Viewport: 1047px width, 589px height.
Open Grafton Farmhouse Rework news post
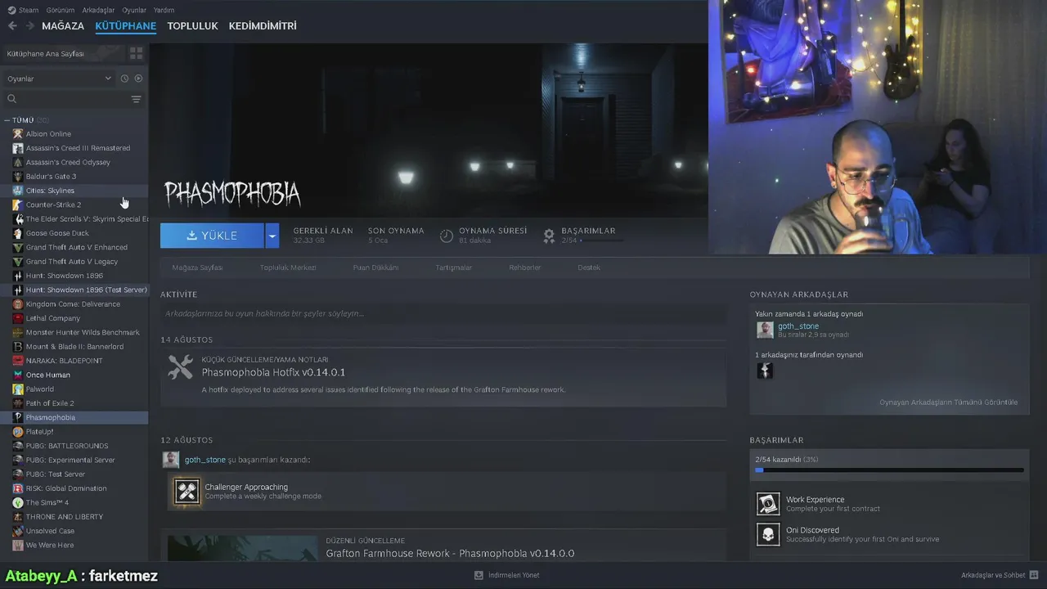click(x=450, y=553)
